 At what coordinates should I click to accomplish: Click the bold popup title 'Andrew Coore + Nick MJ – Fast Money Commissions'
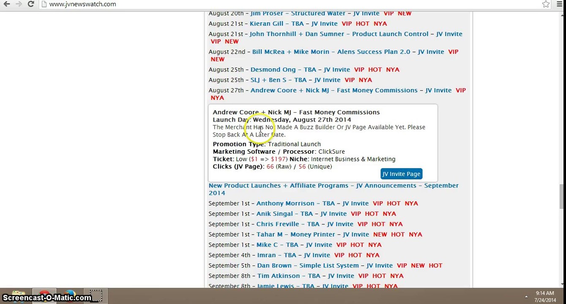296,112
